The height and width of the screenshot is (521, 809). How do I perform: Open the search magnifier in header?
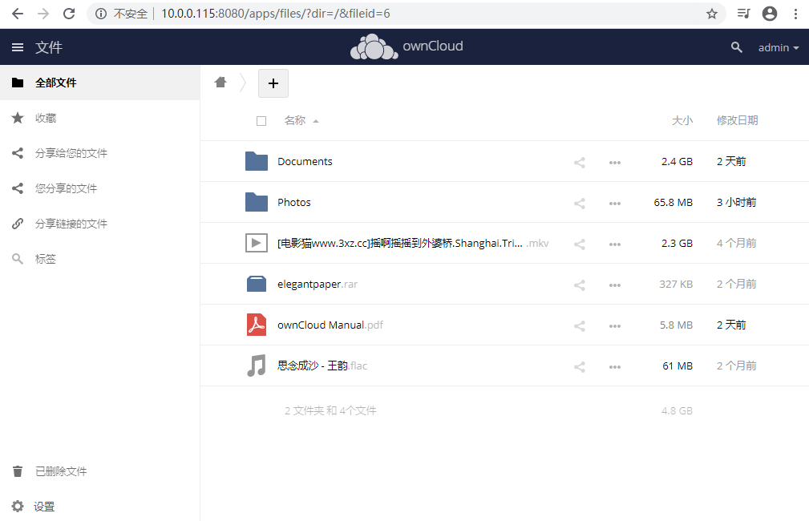click(737, 47)
